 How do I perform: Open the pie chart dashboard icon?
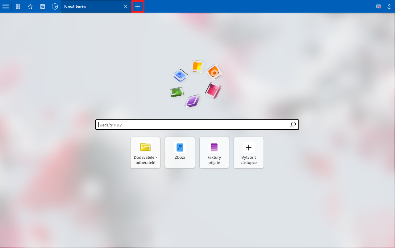coord(55,6)
